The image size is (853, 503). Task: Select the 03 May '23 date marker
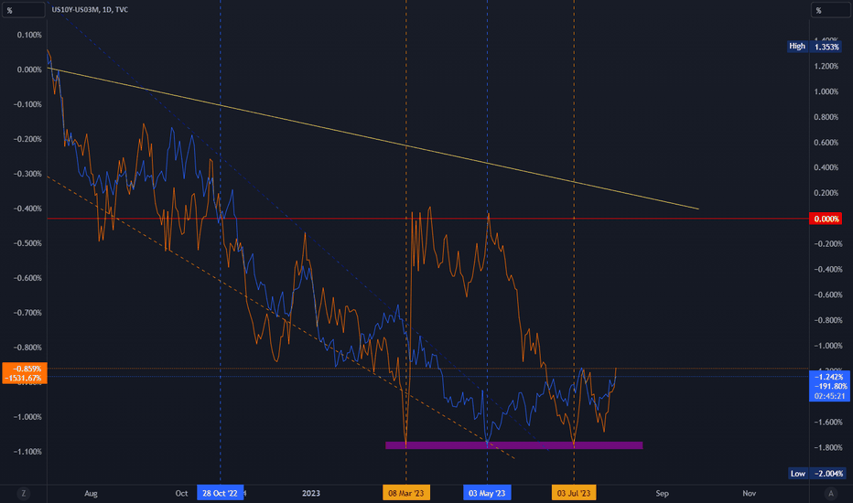487,493
